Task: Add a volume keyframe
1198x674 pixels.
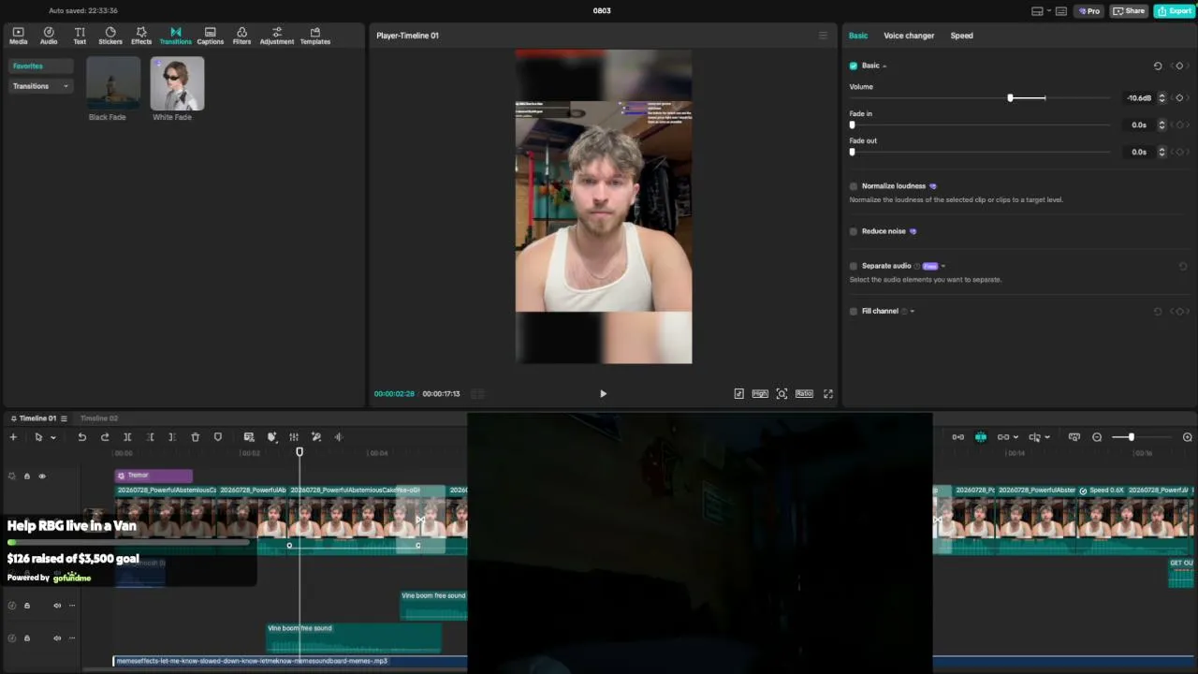Action: (1179, 98)
